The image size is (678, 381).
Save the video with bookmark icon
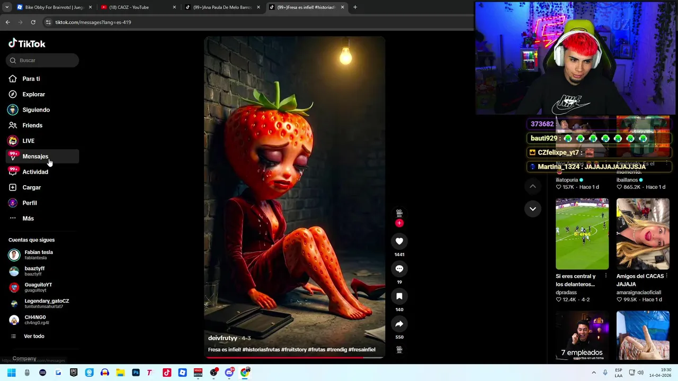tap(399, 296)
